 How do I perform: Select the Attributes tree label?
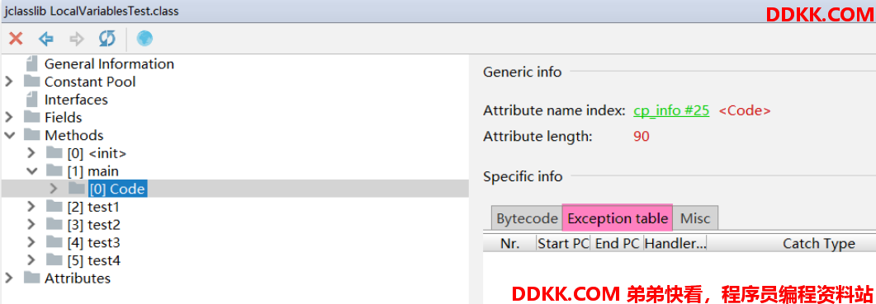coord(78,278)
